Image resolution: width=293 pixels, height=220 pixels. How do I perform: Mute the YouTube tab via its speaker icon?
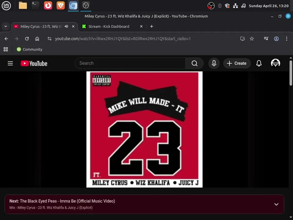coord(66,26)
